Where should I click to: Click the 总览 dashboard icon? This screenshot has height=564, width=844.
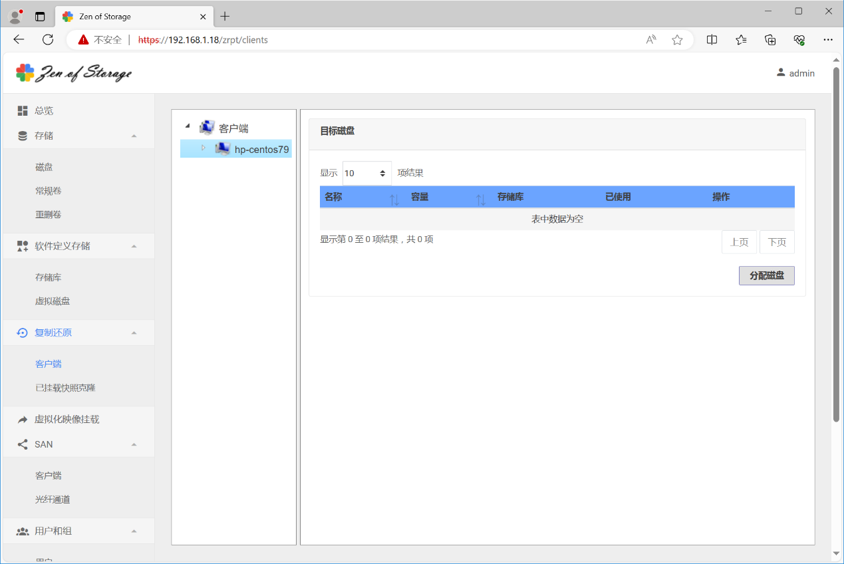pyautogui.click(x=23, y=111)
